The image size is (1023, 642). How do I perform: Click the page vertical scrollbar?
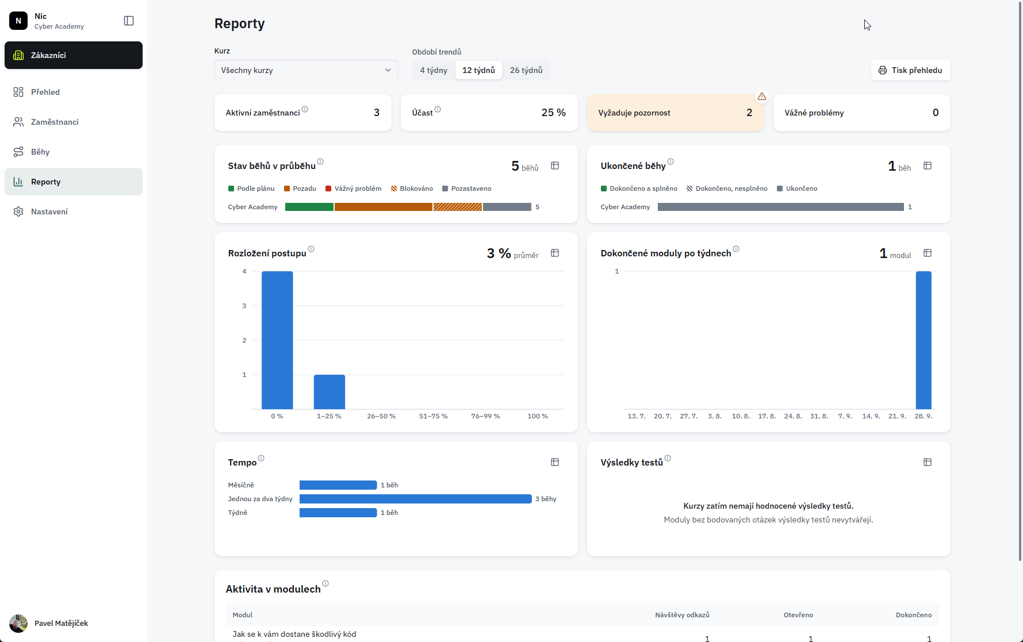[1020, 282]
